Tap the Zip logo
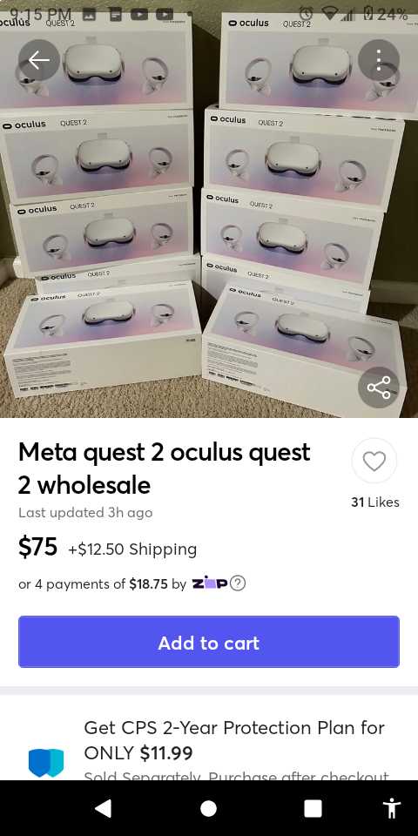The width and height of the screenshot is (418, 836). pyautogui.click(x=210, y=583)
